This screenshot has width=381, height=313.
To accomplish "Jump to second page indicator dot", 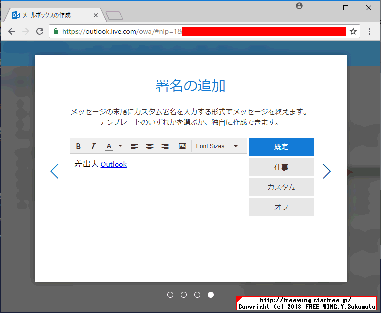I will pos(184,295).
